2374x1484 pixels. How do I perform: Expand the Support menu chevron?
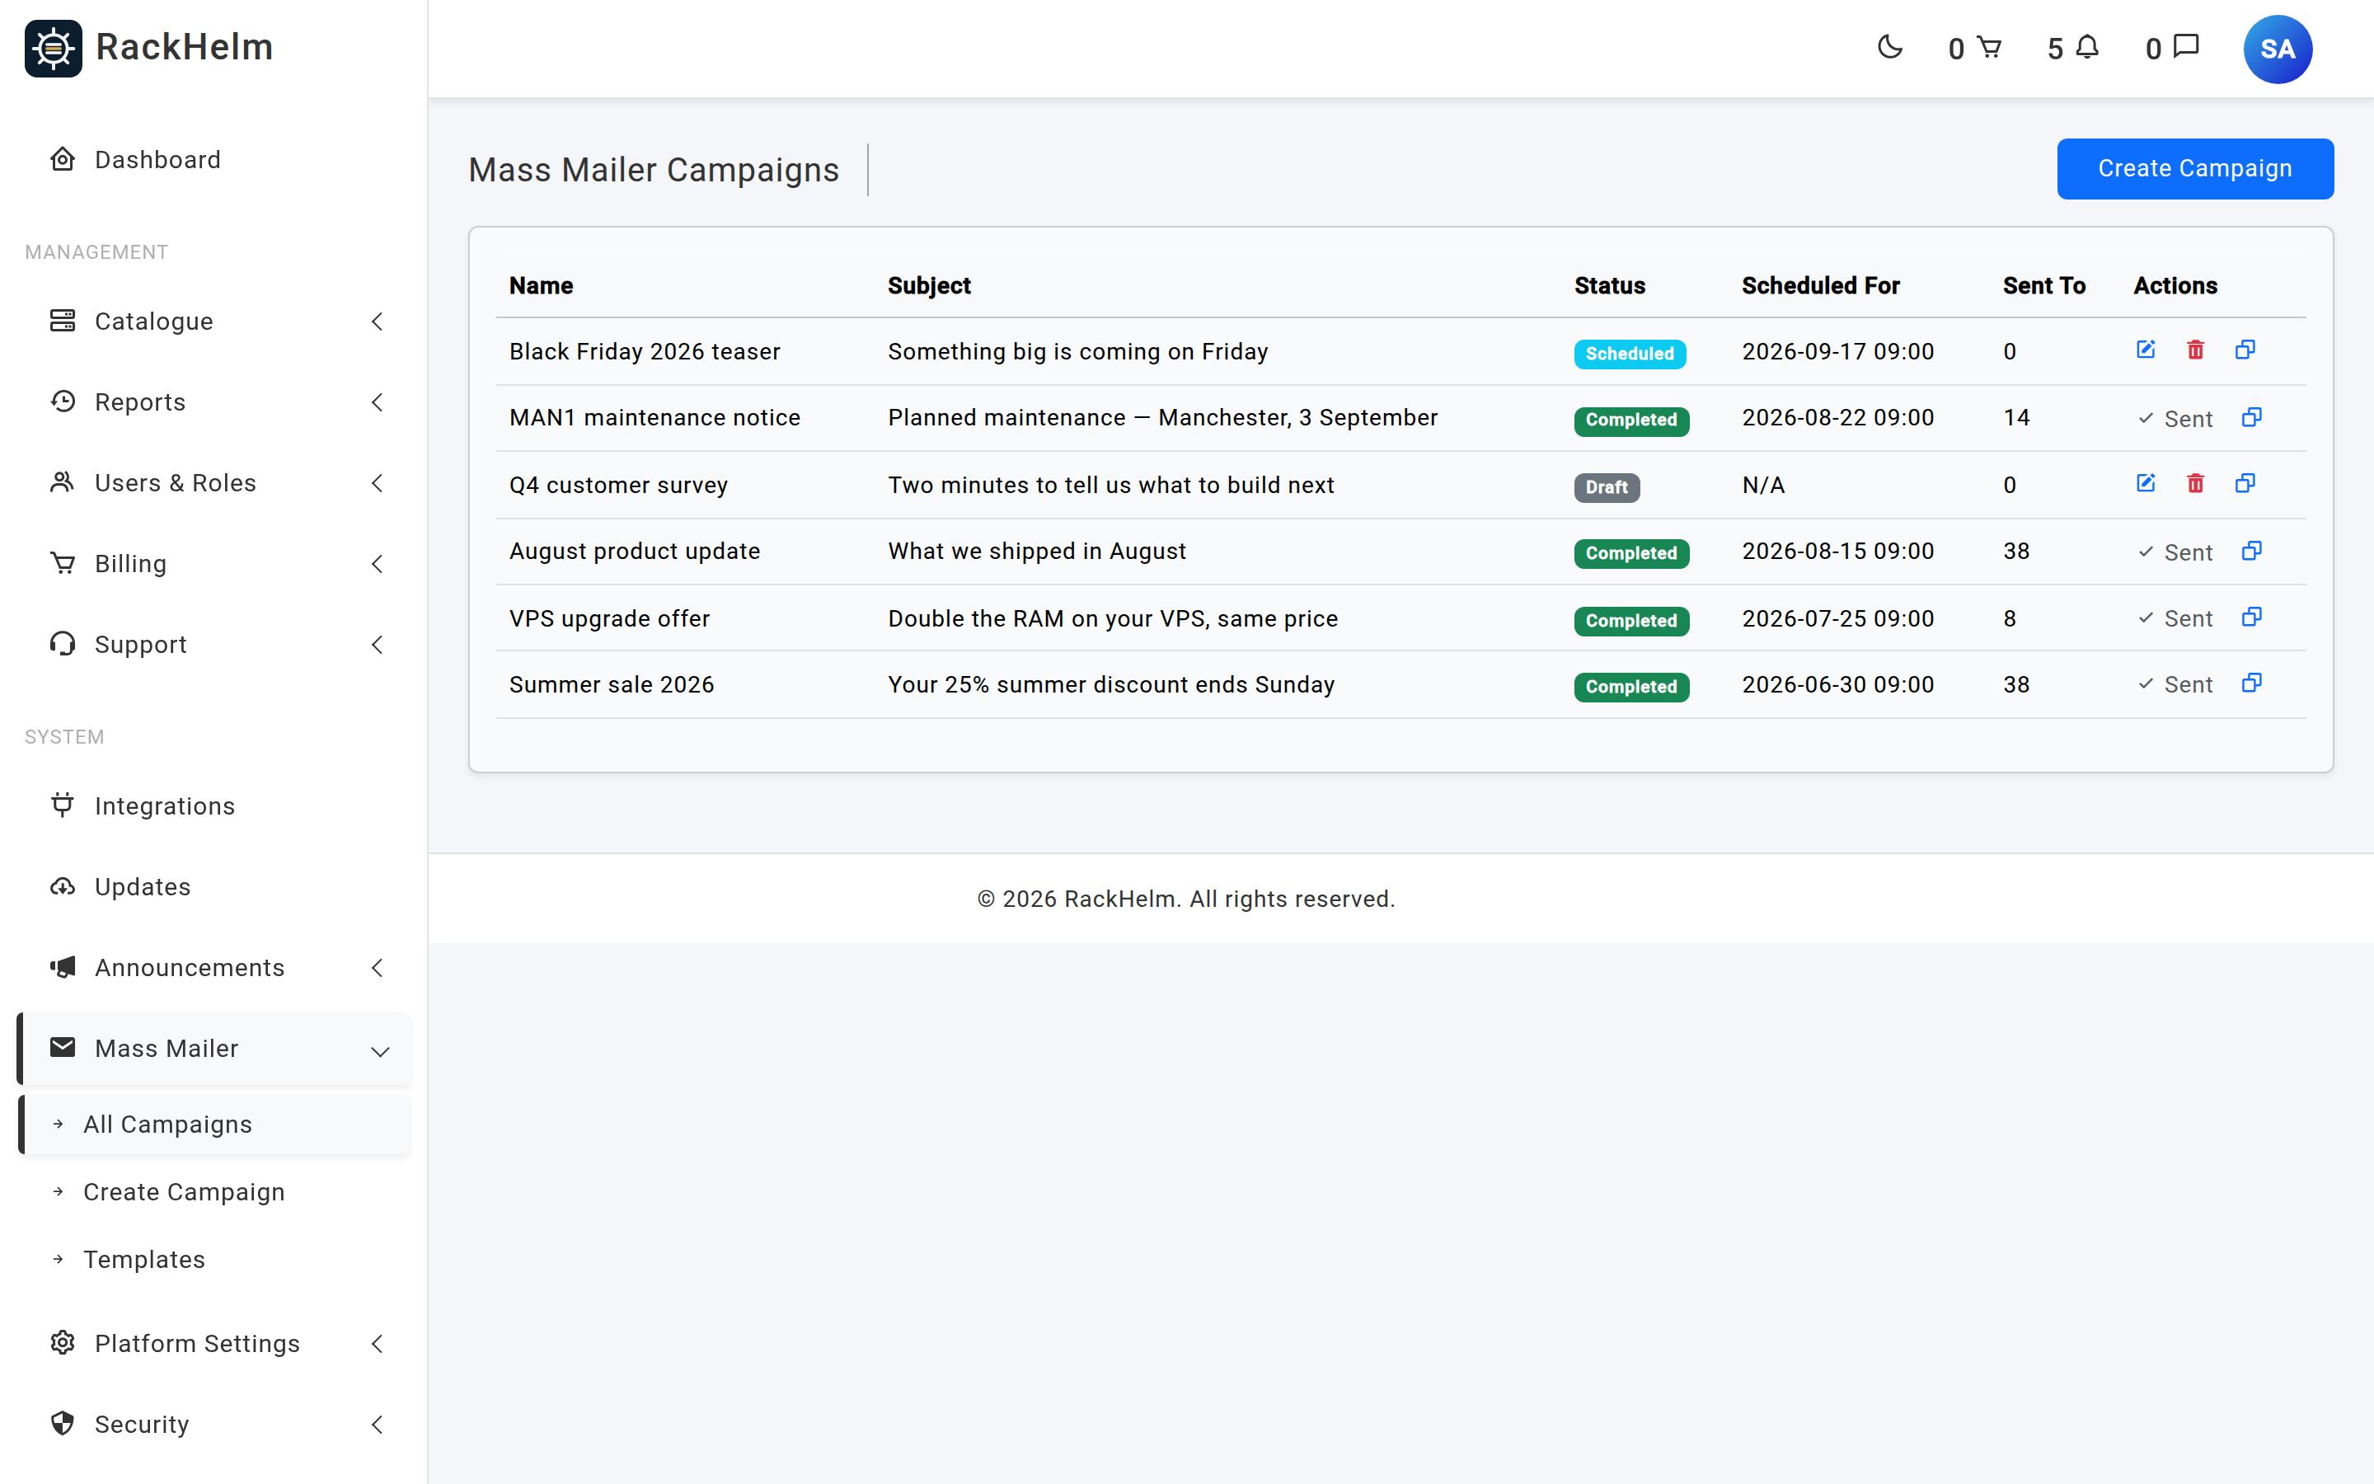pyautogui.click(x=378, y=644)
